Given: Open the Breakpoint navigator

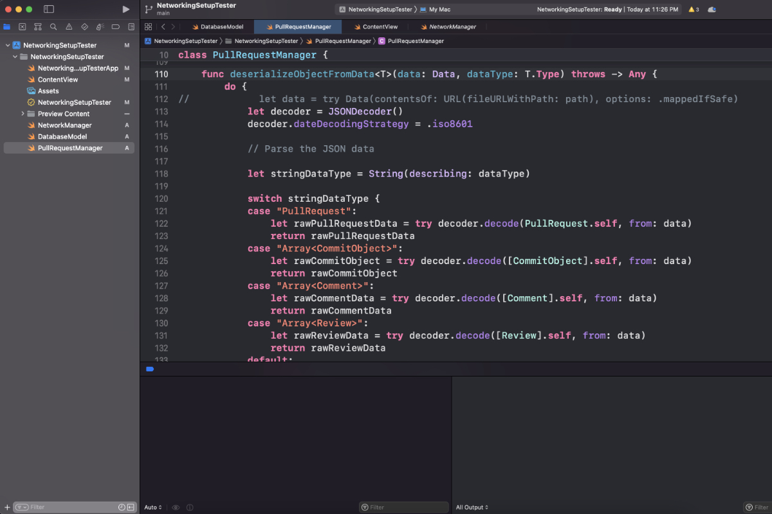Looking at the screenshot, I should click(x=115, y=26).
